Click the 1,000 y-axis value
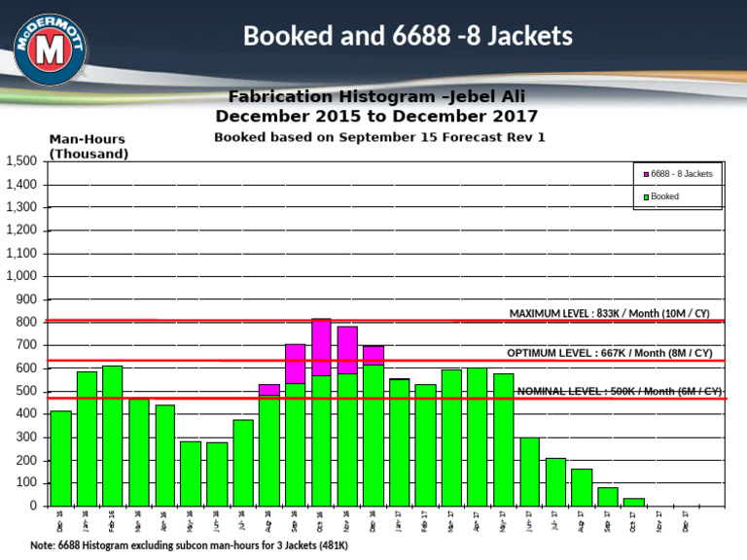The height and width of the screenshot is (560, 747). (21, 276)
